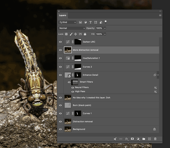Delete layer trash icon
Image resolution: width=170 pixels, height=148 pixels.
click(x=155, y=139)
